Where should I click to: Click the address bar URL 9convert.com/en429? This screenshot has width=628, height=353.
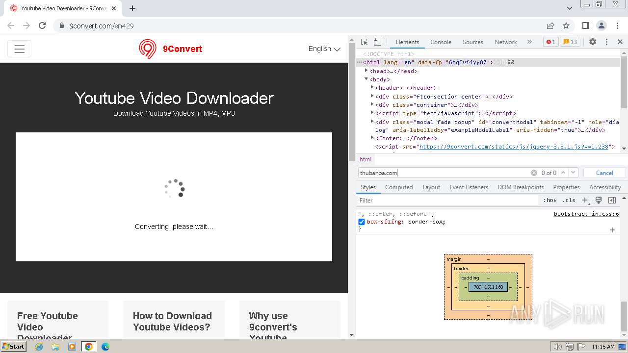tap(102, 26)
